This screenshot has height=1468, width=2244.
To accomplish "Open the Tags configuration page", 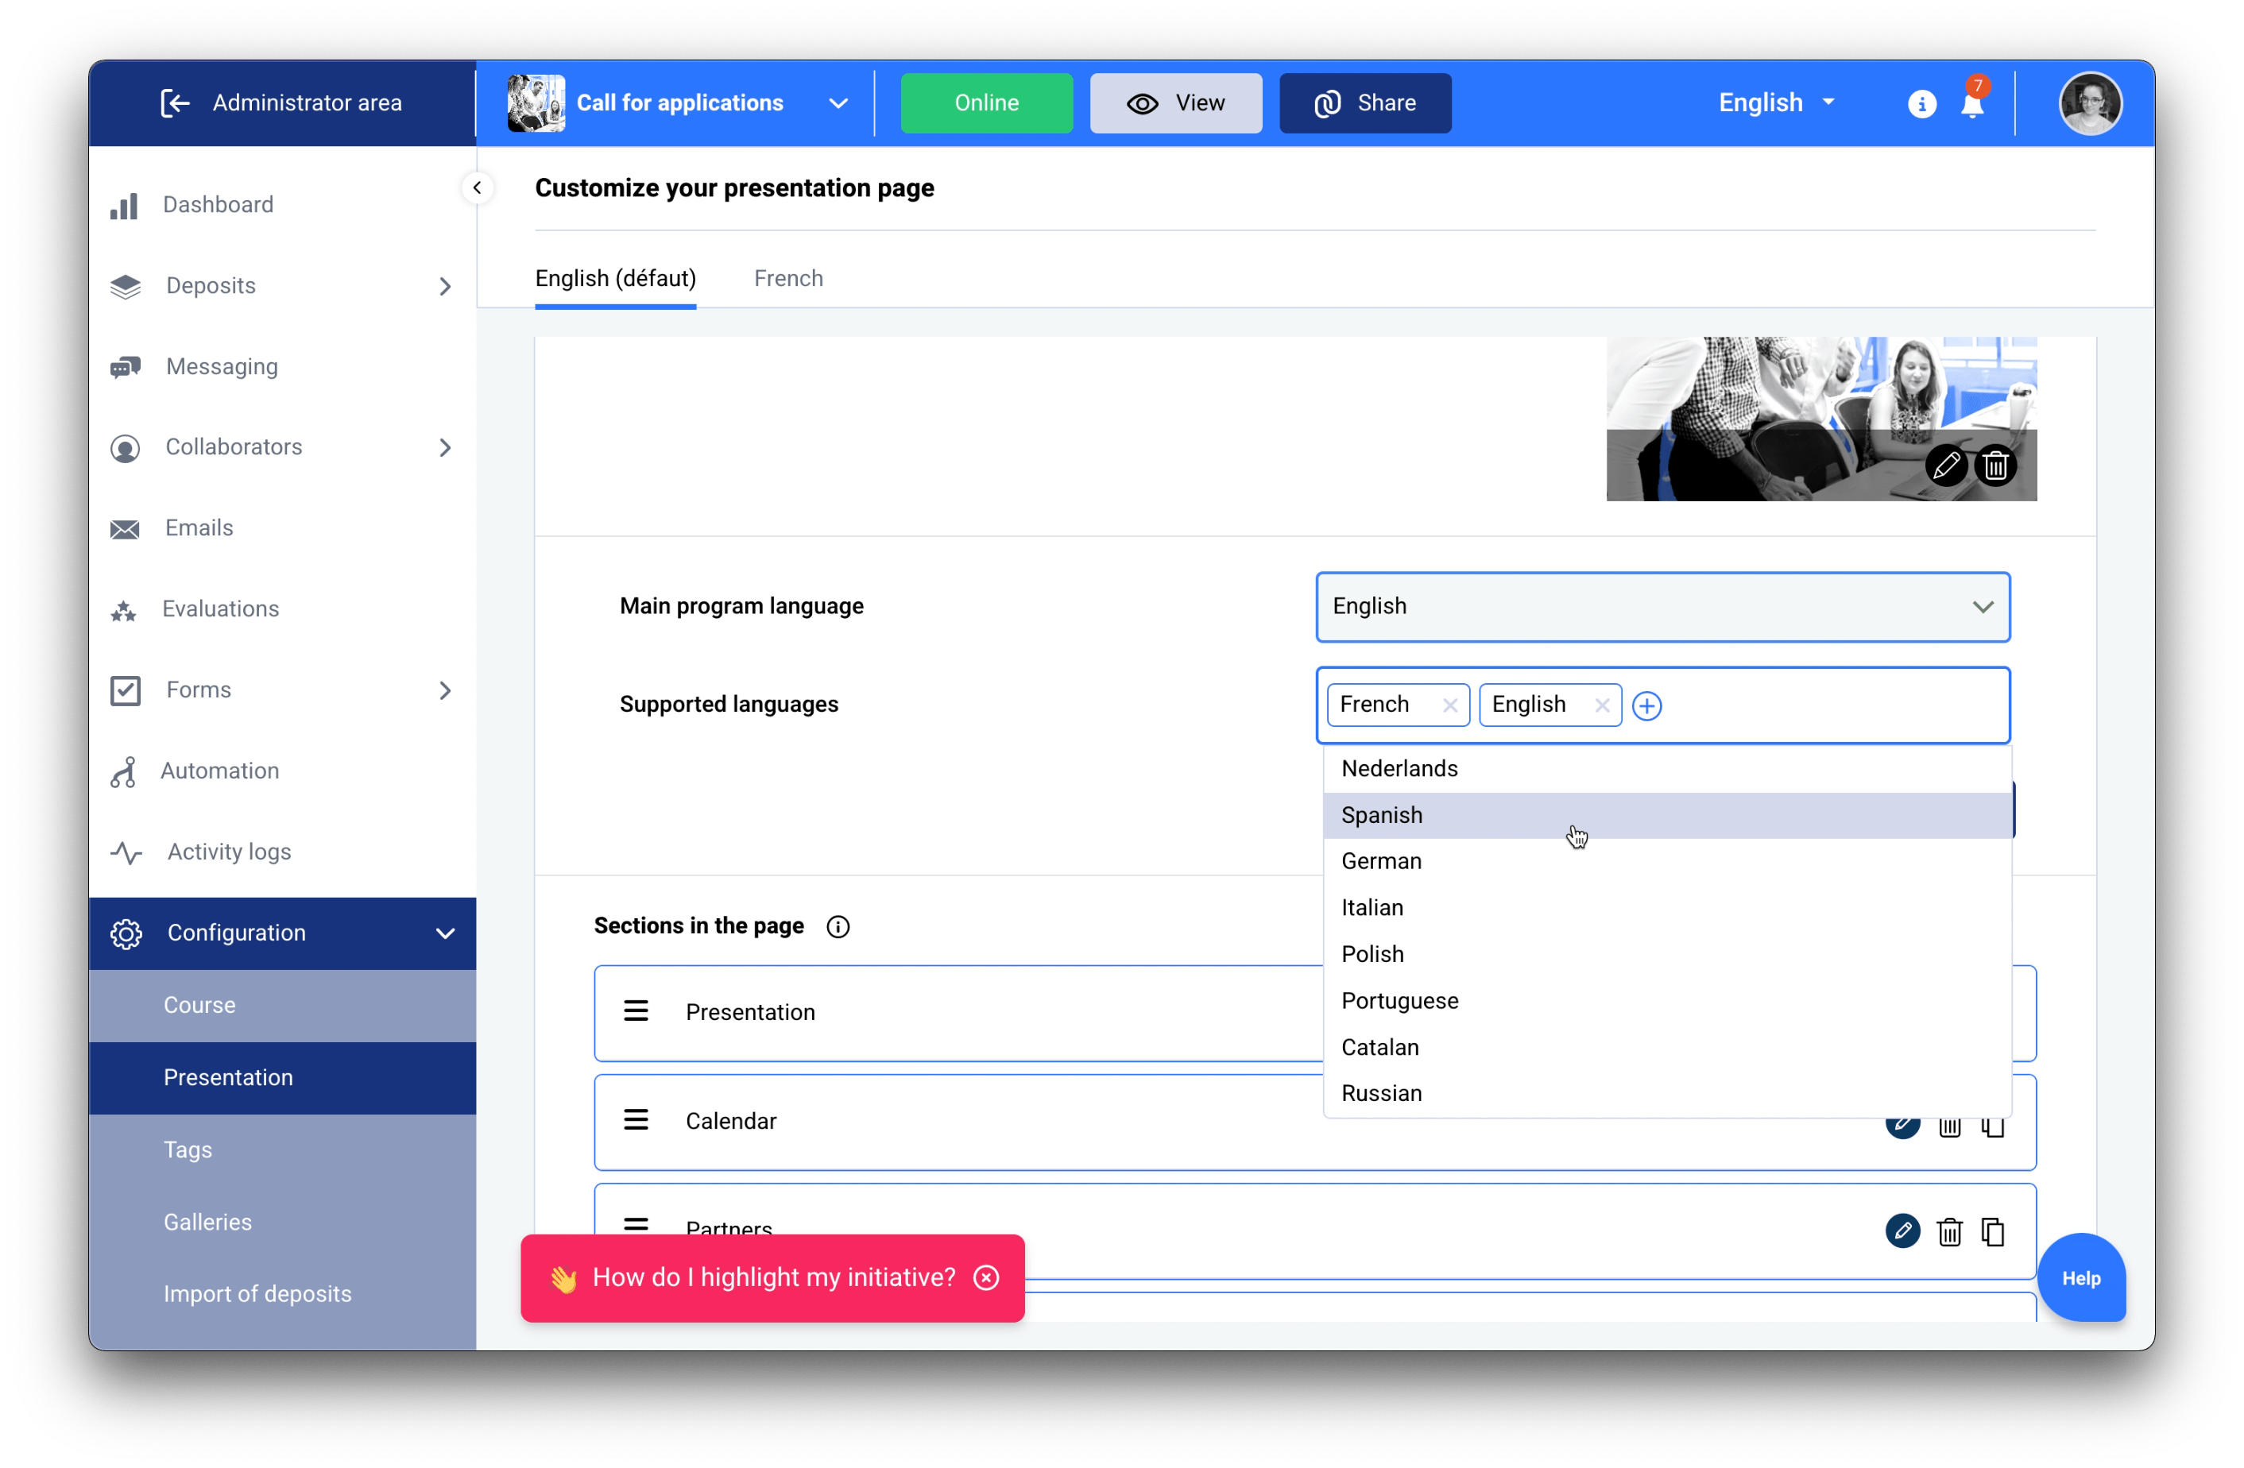I will [282, 1150].
